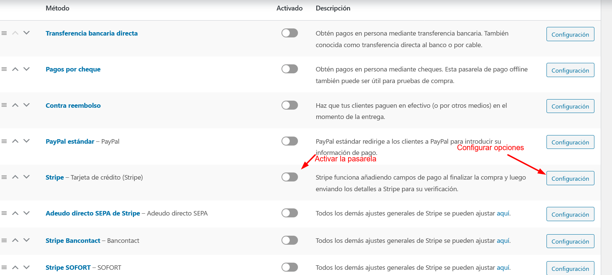Image resolution: width=612 pixels, height=275 pixels.
Task: Enable the Pagos por cheque toggle
Action: click(x=290, y=69)
